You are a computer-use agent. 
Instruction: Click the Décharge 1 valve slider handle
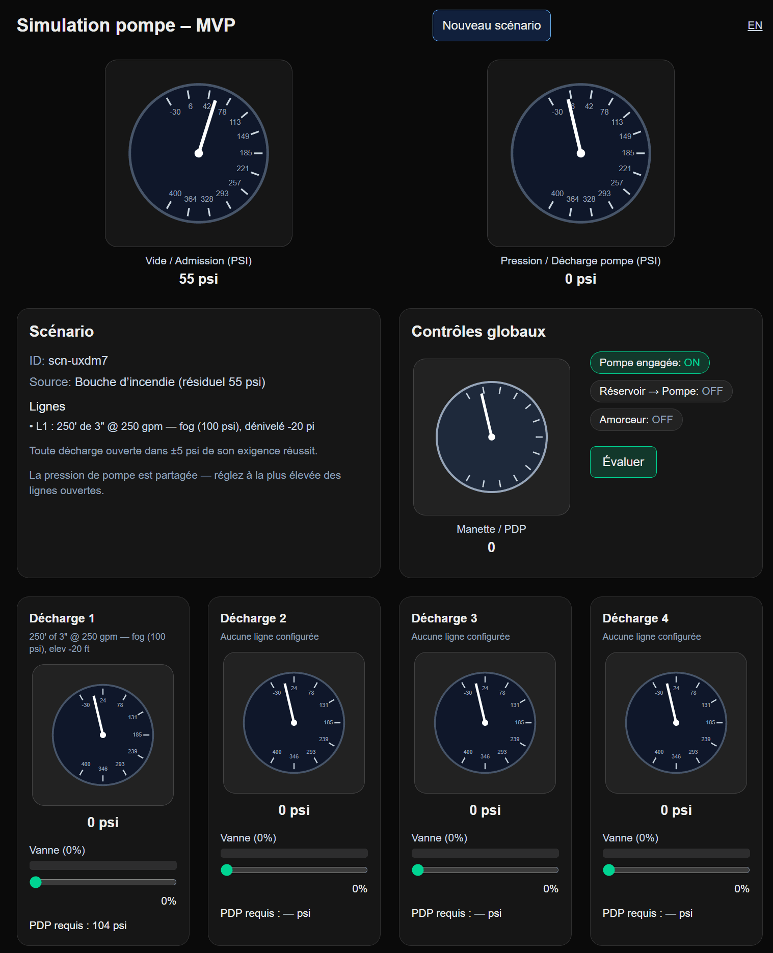36,882
